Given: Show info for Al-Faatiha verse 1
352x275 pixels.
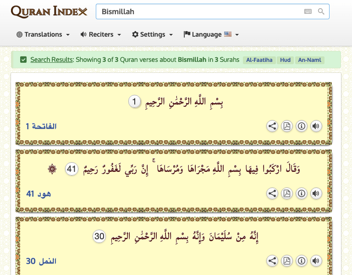Looking at the screenshot, I should click(x=302, y=126).
